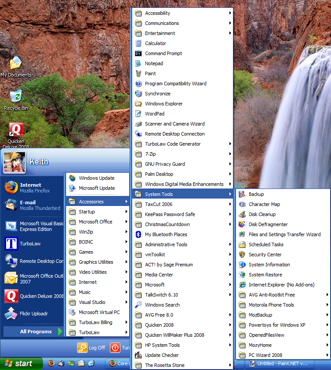Screen dimensions: 331x370
Task: Expand Powertoys for Windows XP submenu
Action: point(283,325)
